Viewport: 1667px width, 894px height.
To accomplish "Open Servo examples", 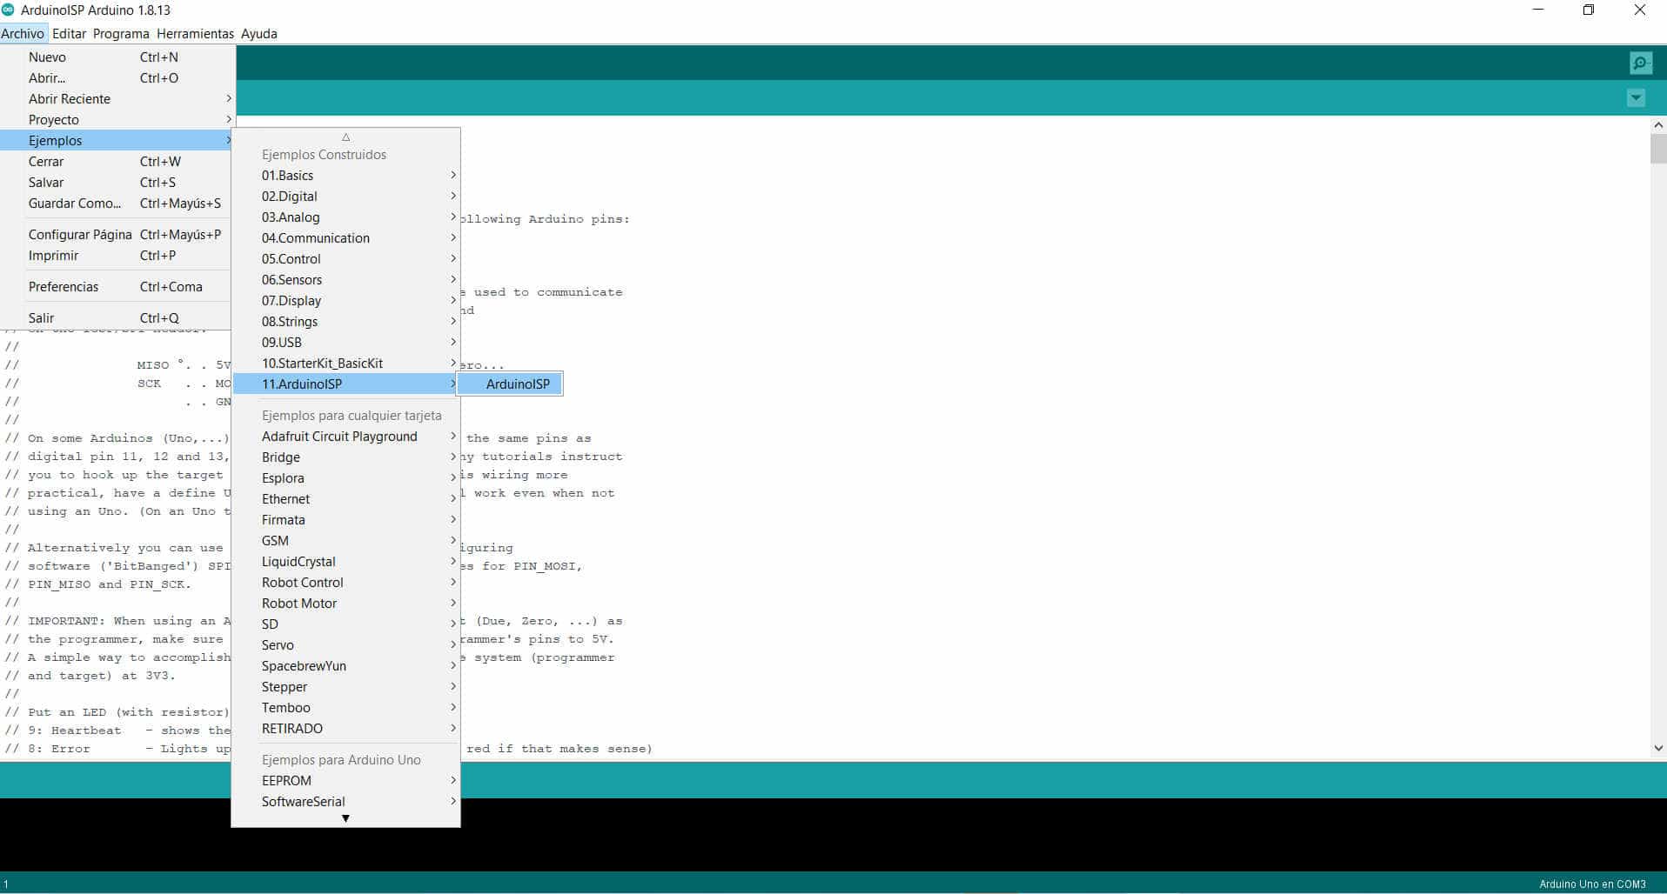I will click(345, 645).
